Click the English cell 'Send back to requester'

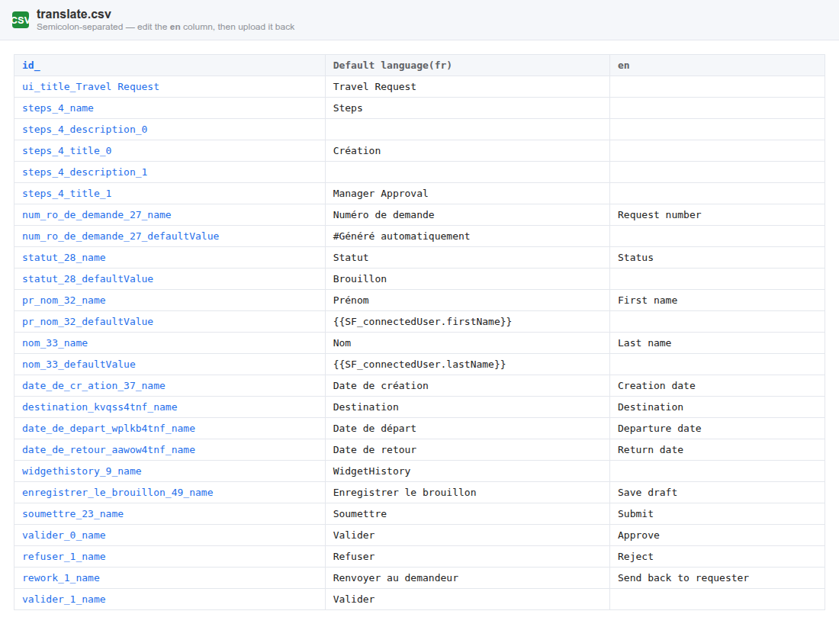pyautogui.click(x=717, y=578)
